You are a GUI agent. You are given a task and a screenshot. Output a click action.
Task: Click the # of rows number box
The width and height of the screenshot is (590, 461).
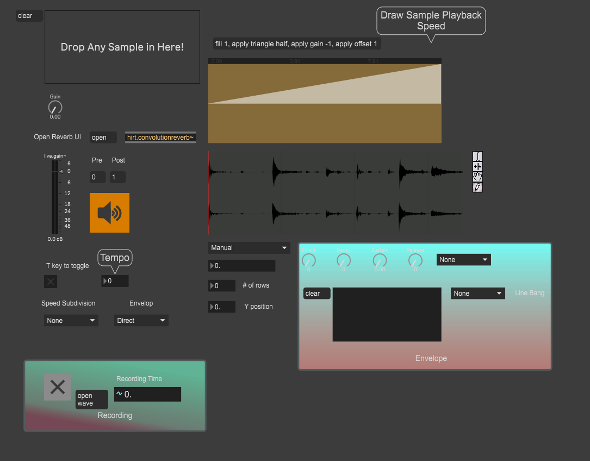click(x=222, y=285)
